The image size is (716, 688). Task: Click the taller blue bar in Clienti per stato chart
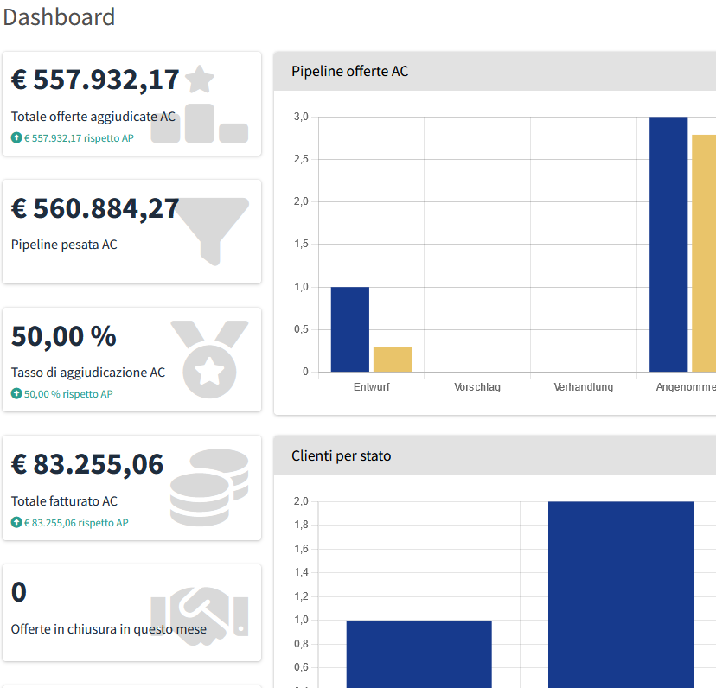coord(621,595)
